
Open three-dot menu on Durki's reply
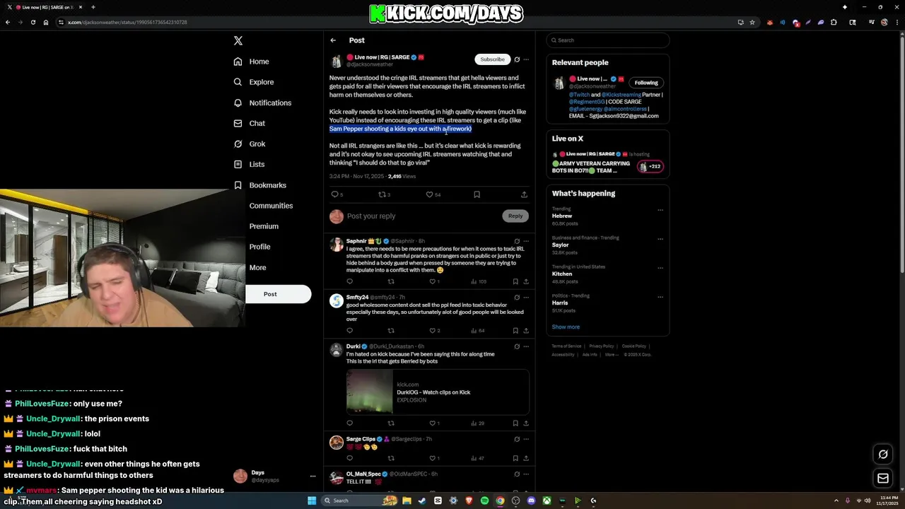(526, 346)
